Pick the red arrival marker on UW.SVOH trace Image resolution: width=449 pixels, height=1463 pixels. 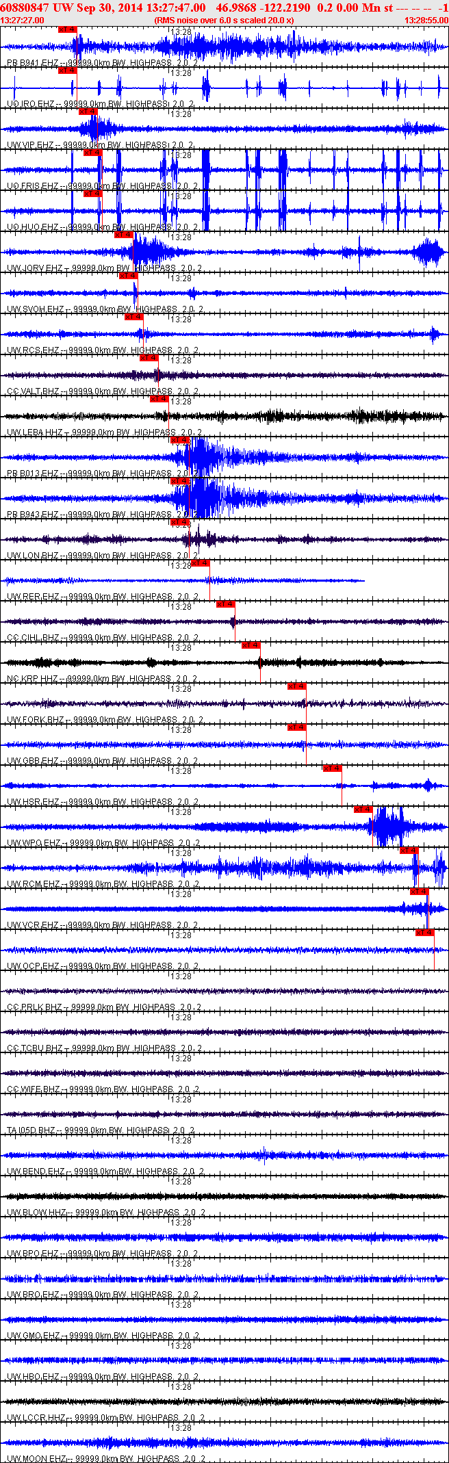click(129, 276)
